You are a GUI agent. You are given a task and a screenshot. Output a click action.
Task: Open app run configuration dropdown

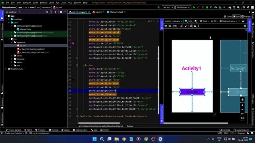coord(168,7)
